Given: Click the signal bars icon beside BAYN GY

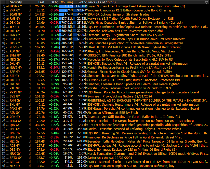Looking at the screenshot, I should point(7,6).
